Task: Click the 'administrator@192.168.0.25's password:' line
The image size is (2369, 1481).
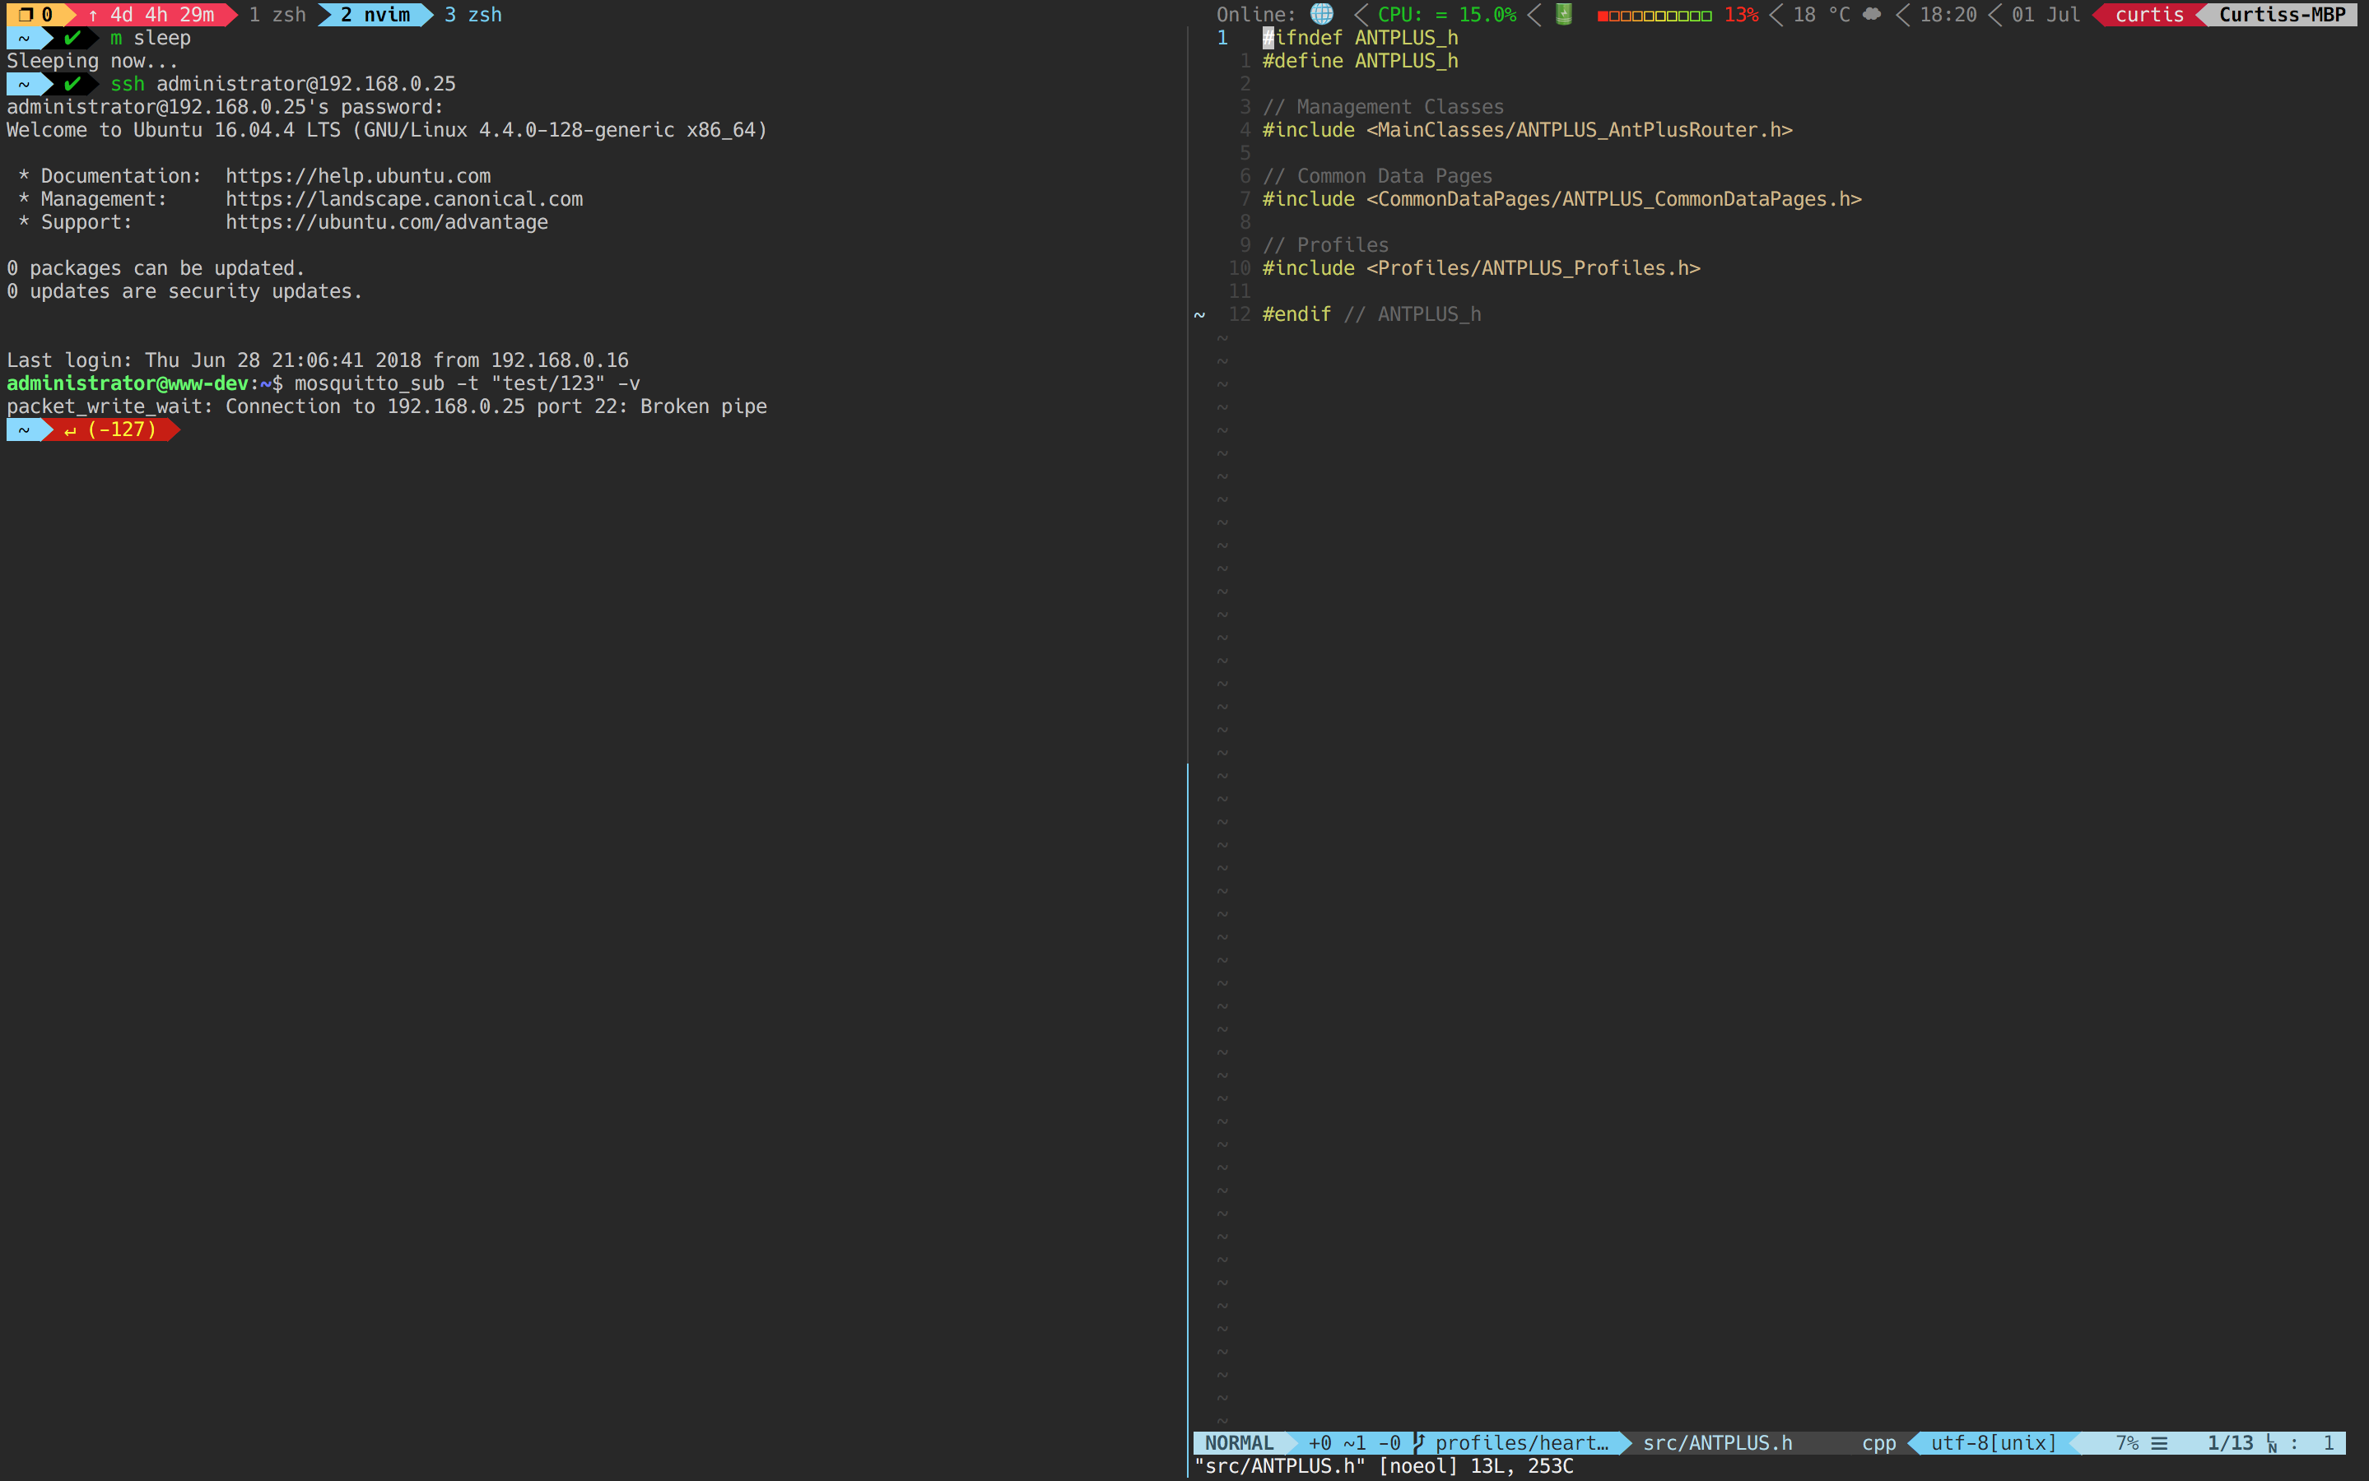Action: 226,107
